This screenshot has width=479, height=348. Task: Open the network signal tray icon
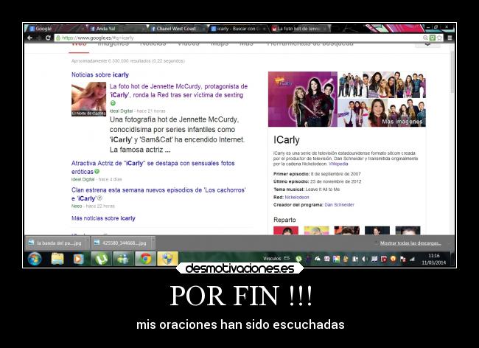[x=412, y=259]
